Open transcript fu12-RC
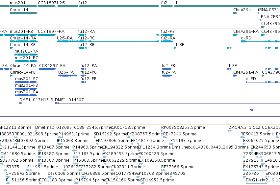Image resolution: width=280 pixels, height=185 pixels. (x=87, y=38)
